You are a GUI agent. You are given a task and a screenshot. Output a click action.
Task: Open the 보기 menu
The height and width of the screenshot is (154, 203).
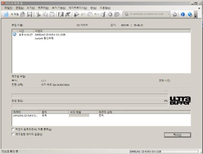(x=31, y=8)
